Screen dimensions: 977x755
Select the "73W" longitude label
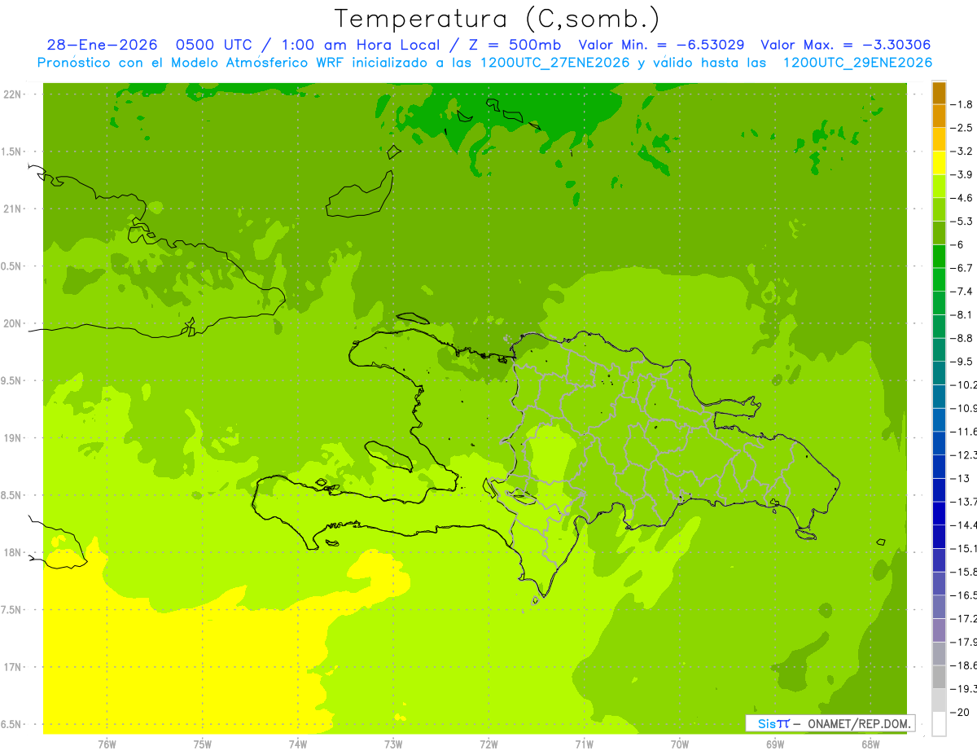(393, 744)
